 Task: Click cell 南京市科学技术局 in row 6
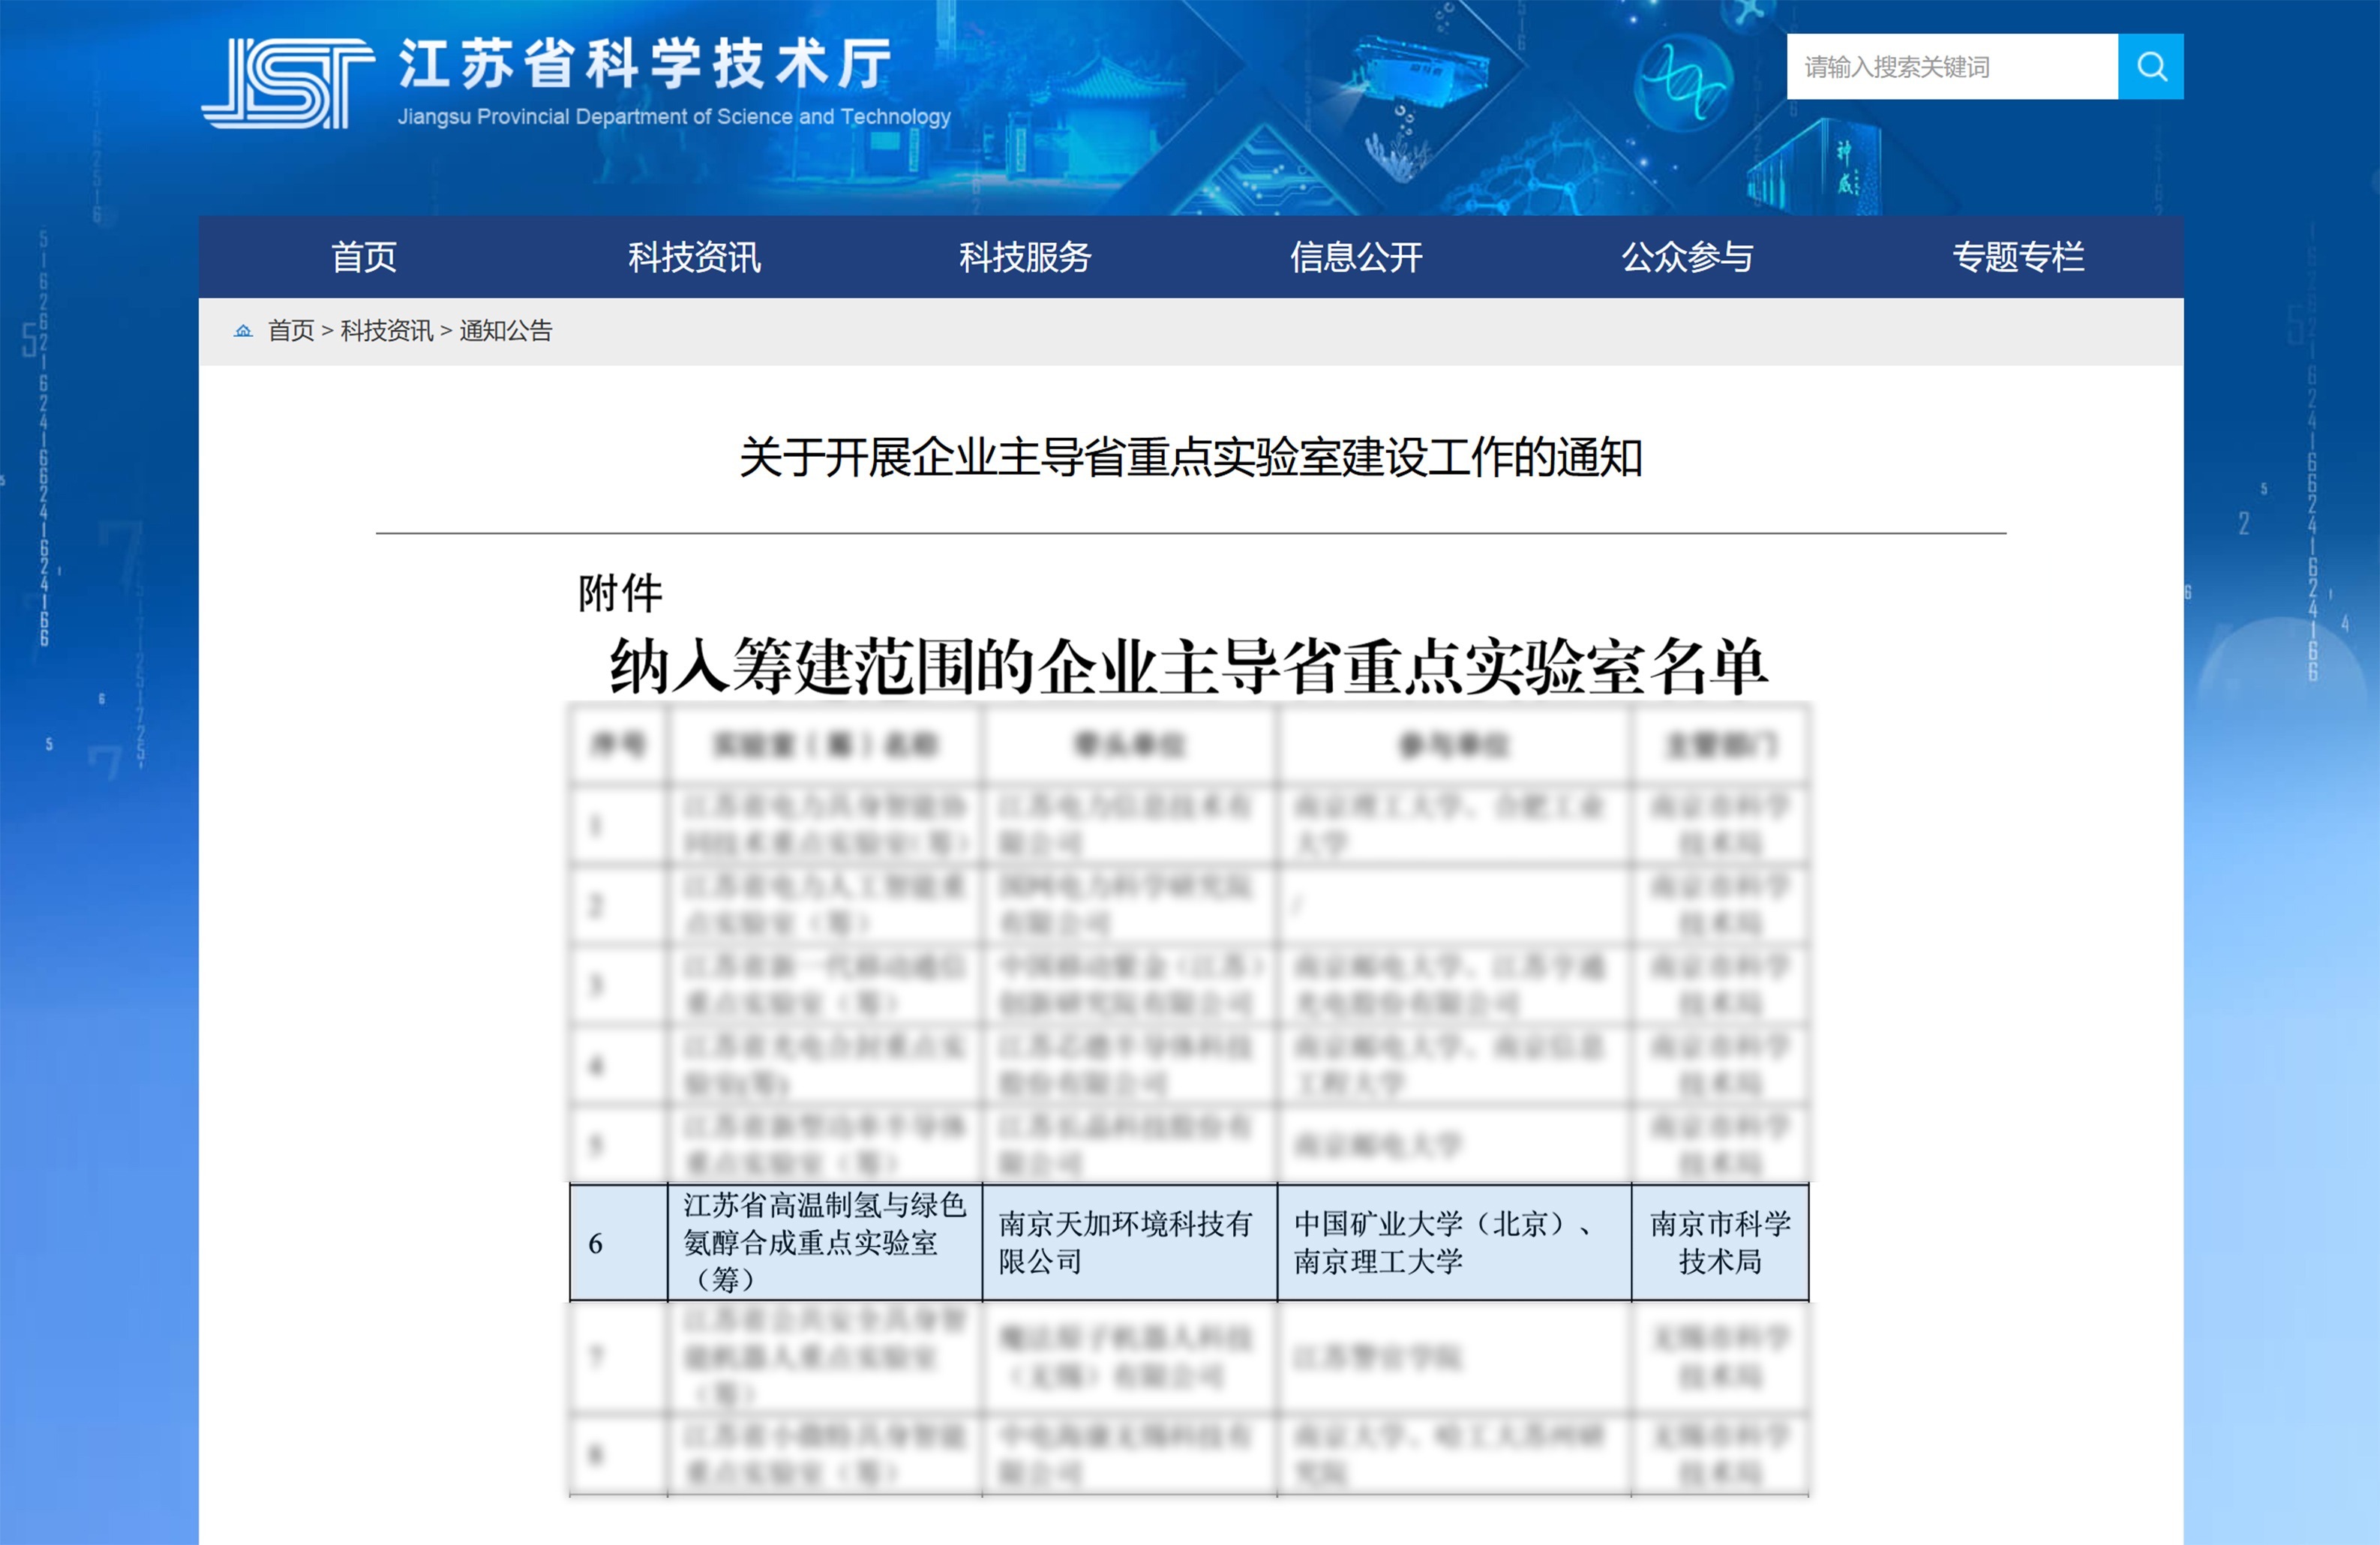click(1720, 1243)
